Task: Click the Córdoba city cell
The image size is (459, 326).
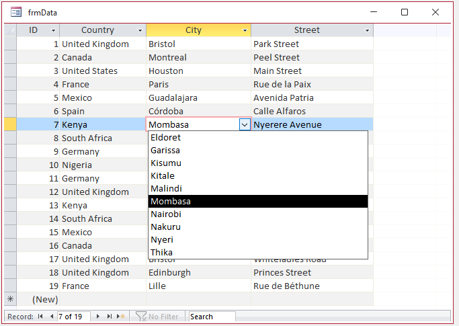Action: [198, 112]
